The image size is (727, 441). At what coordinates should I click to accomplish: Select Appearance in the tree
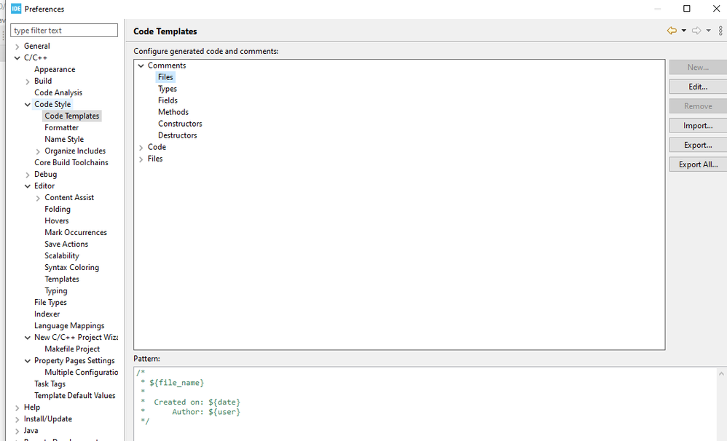[55, 69]
